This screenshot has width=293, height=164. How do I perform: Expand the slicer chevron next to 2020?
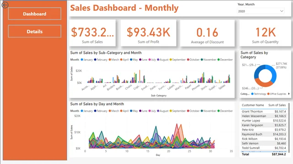pyautogui.click(x=282, y=11)
